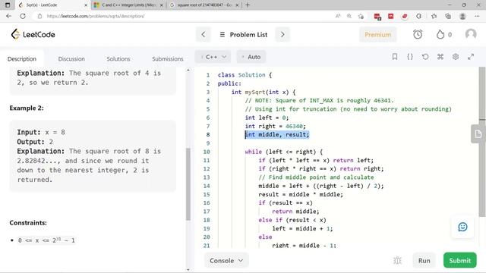
Task: Click the streak flame icon
Action: (440, 34)
